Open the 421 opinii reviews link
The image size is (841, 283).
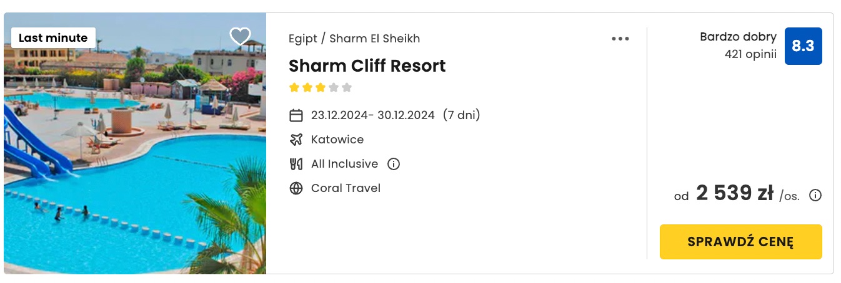click(750, 54)
